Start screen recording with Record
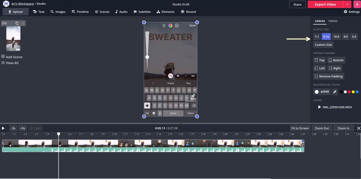Image resolution: width=361 pixels, height=179 pixels. click(x=188, y=12)
